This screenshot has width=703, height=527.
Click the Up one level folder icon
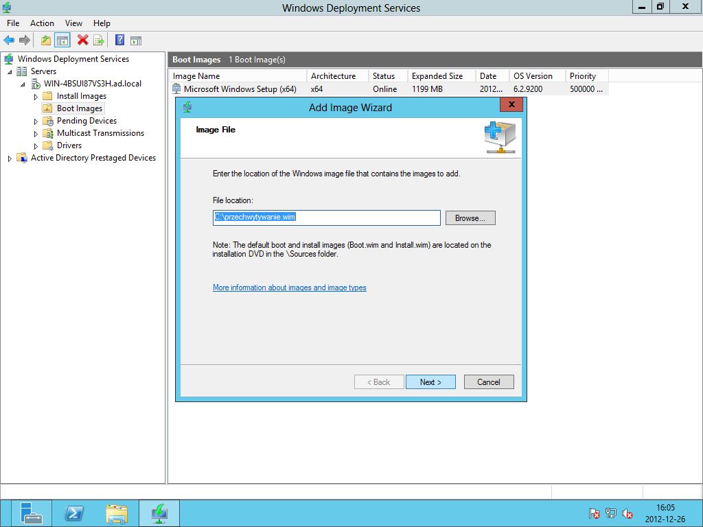pyautogui.click(x=46, y=40)
